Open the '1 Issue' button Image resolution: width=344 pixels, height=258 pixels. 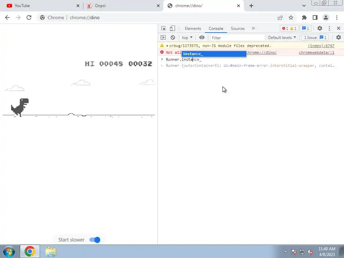pos(315,38)
